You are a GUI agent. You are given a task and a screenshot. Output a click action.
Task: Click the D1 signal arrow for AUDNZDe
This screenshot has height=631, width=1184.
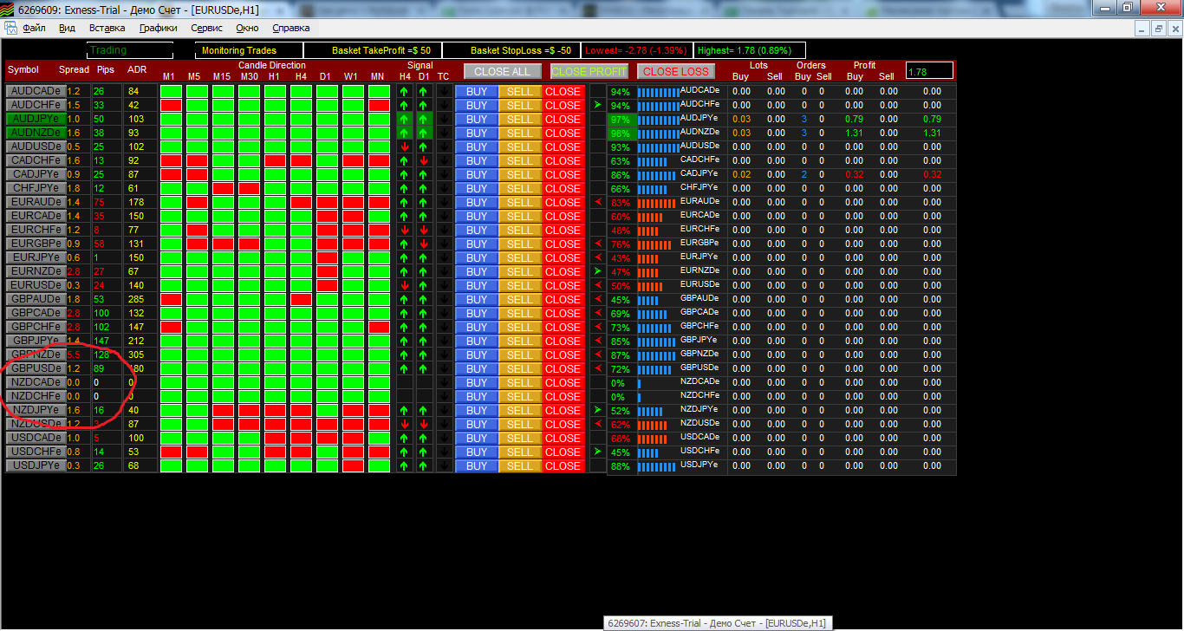424,133
